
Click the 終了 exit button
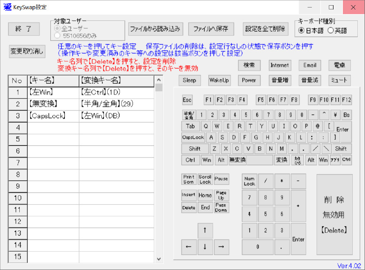point(24,29)
